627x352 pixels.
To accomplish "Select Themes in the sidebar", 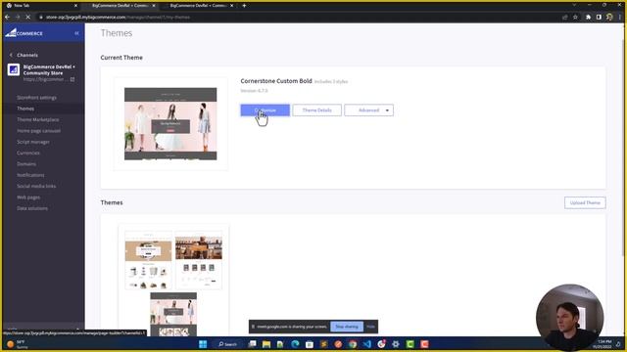I will pos(25,109).
